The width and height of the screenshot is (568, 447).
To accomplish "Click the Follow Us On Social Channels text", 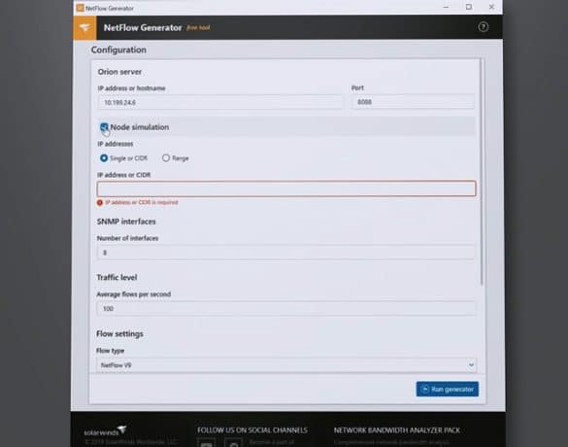I will 252,430.
